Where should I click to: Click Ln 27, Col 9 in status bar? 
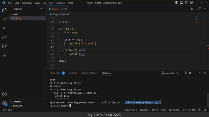point(131,110)
